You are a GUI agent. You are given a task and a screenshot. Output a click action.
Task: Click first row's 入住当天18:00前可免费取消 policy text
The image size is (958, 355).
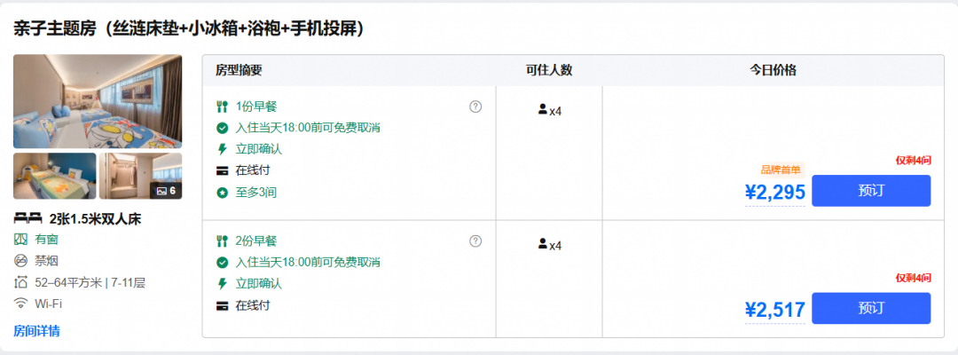click(308, 129)
